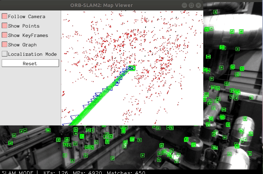Viewport: 263px width, 174px height.
Task: Click the green current camera marker in map
Action: (x=132, y=68)
